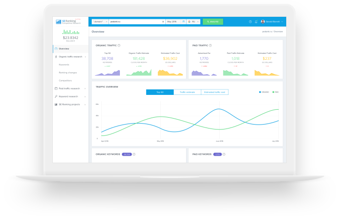Select Overview in the sidebar
Viewport: 340px width, 216px height.
71,49
